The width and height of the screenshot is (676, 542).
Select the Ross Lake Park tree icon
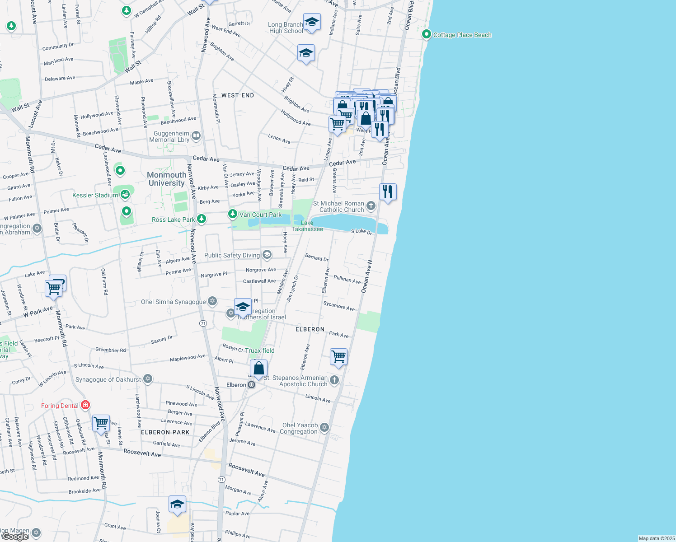[x=201, y=218]
